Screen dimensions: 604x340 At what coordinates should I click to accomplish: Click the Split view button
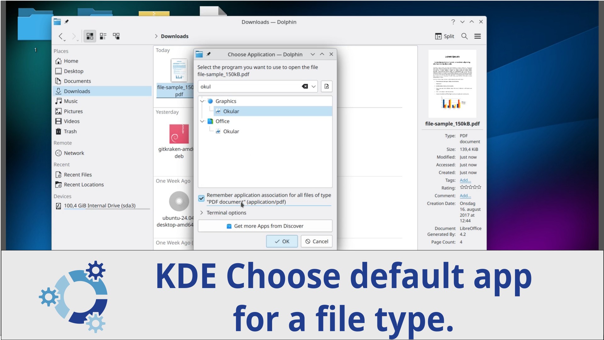tap(445, 36)
